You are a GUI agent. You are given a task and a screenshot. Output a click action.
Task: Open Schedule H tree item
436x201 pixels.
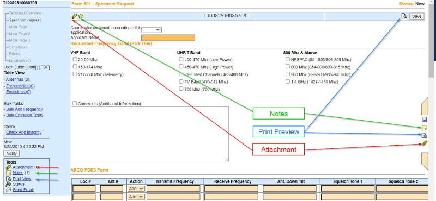coord(19,47)
